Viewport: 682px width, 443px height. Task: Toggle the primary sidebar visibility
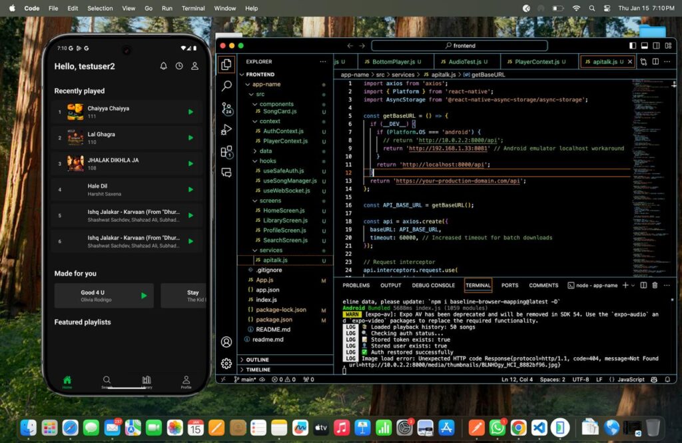[633, 45]
